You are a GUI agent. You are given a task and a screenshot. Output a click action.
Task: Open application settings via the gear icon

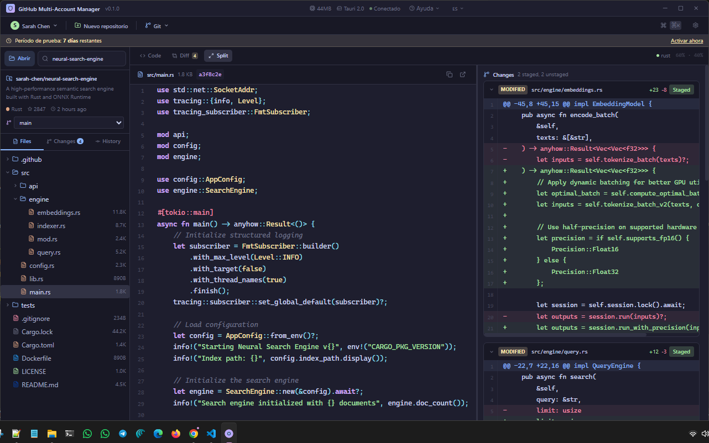click(695, 25)
